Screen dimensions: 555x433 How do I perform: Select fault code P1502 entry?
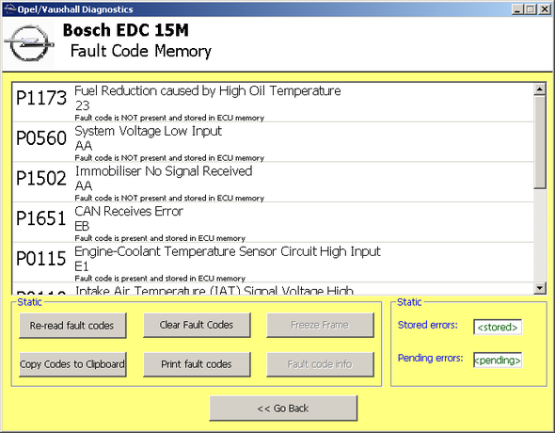pos(273,183)
